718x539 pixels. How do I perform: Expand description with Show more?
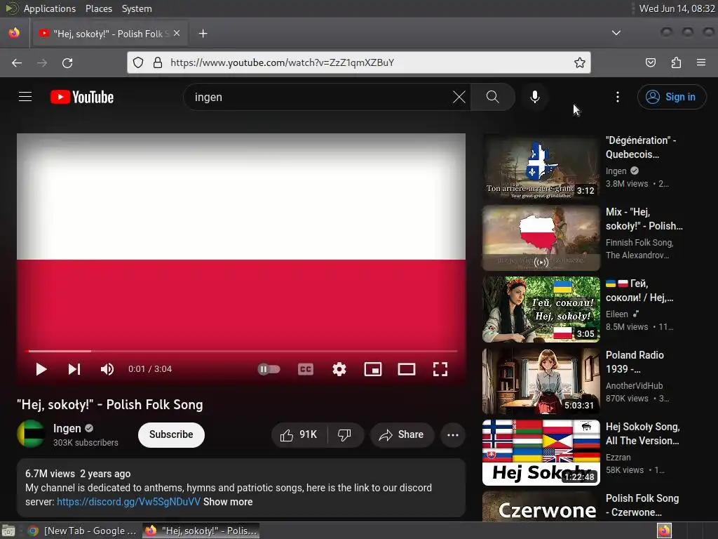tap(228, 502)
